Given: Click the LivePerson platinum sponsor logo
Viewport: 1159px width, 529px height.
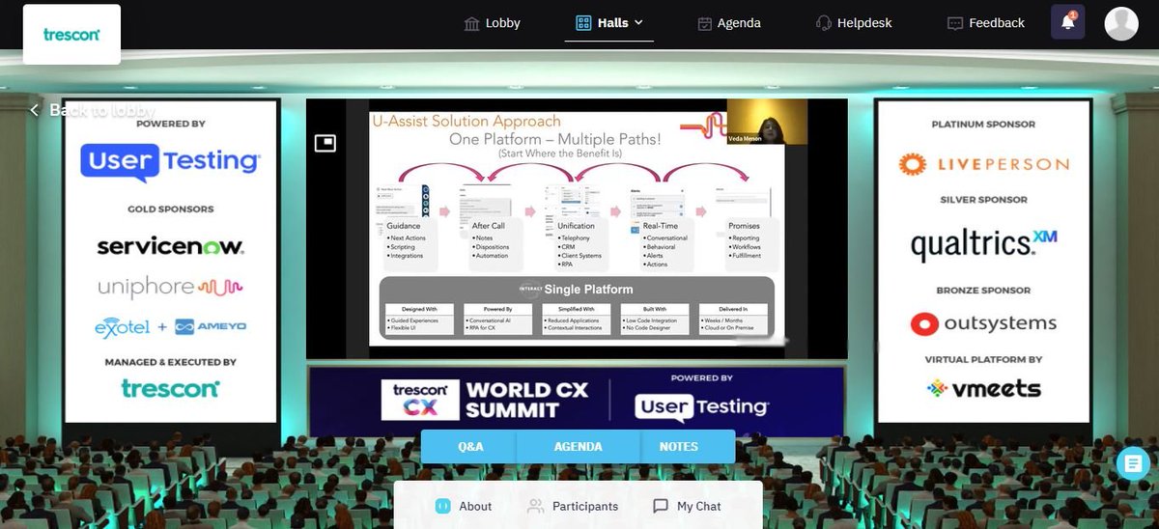Looking at the screenshot, I should click(x=984, y=164).
